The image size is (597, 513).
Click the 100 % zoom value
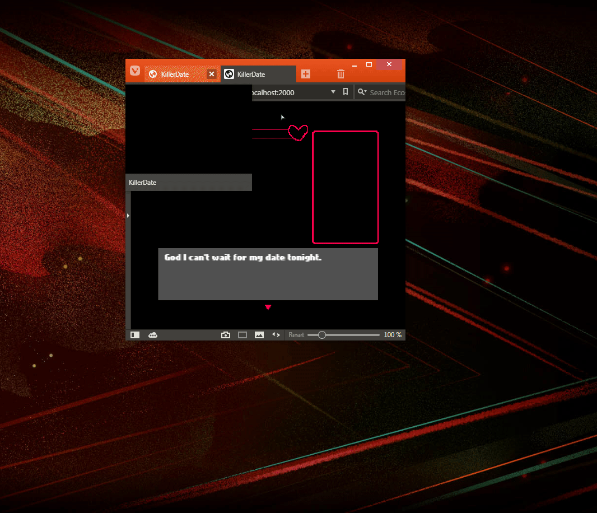click(393, 335)
